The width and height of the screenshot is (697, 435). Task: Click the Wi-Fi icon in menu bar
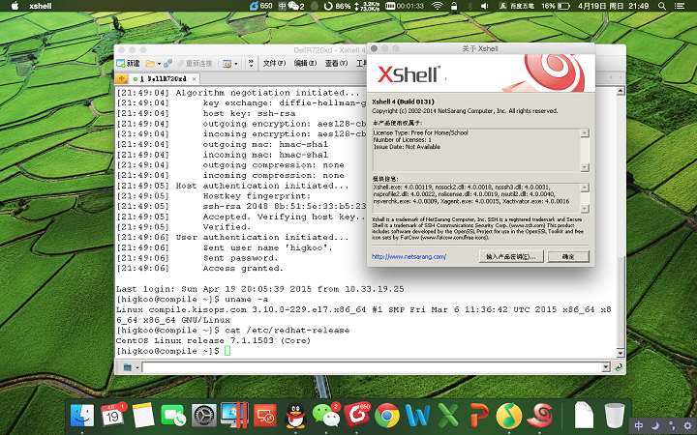(438, 6)
